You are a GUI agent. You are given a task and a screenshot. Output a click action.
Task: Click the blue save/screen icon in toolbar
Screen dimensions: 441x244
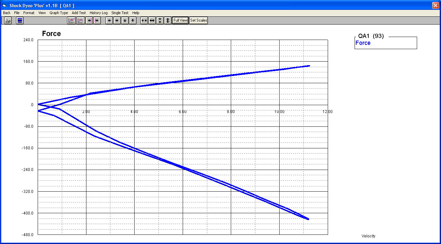point(20,20)
